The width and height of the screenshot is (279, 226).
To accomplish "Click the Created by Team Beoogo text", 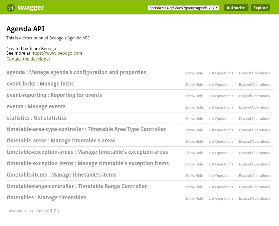I will tap(31, 49).
